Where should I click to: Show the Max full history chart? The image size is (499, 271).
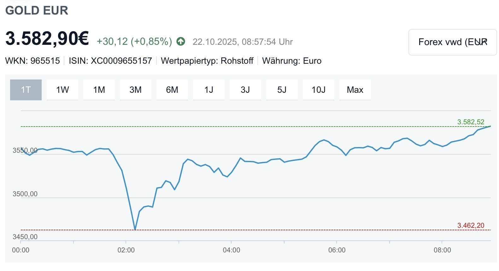click(355, 90)
